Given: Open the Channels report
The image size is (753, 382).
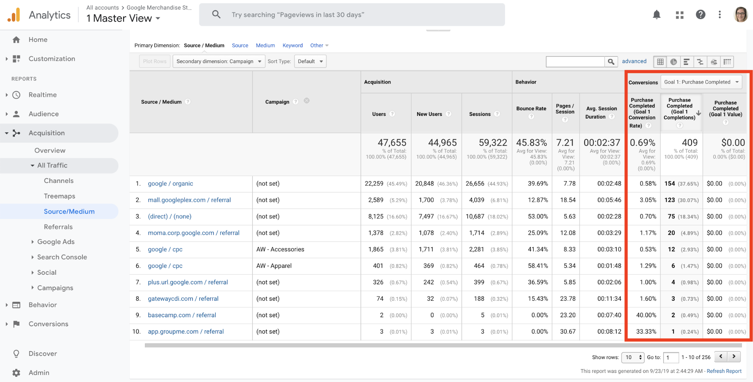Looking at the screenshot, I should tap(58, 181).
